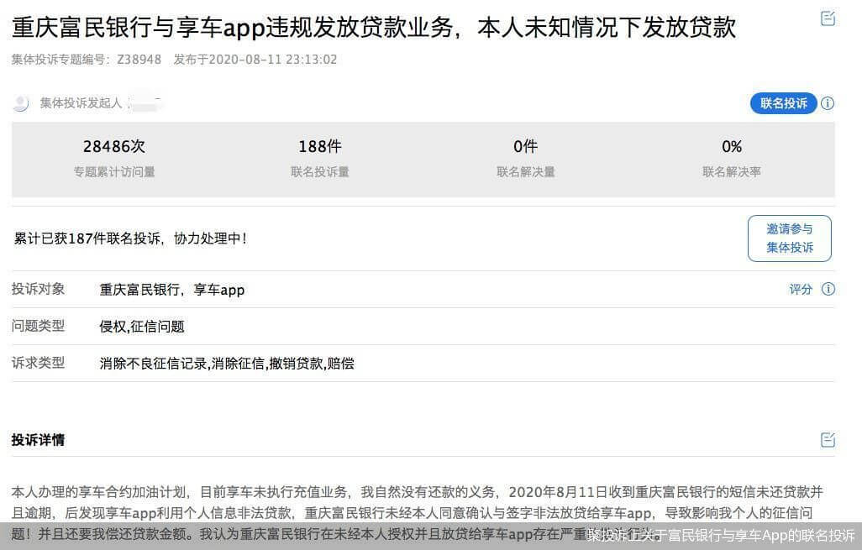The width and height of the screenshot is (862, 550).
Task: Click the complaint detail line starting 本人办理的享车合约加油计划
Action: (418, 492)
